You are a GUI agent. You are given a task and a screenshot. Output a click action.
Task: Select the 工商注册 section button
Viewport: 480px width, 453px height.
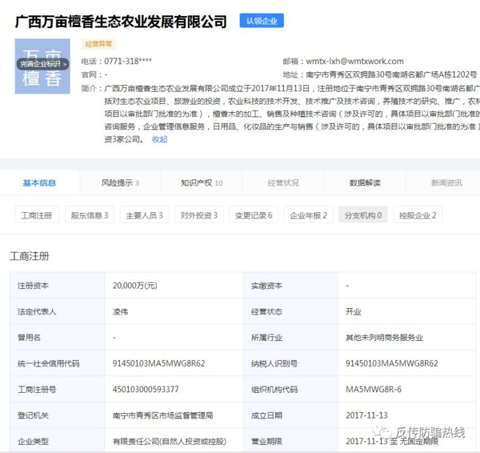[37, 215]
